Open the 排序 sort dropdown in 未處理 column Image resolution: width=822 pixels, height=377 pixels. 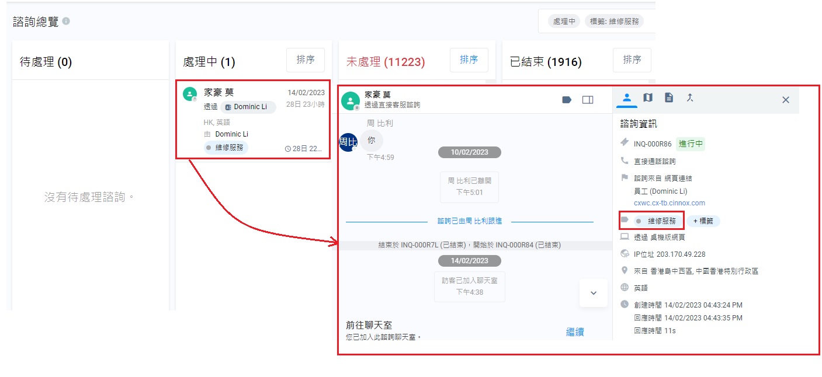click(x=469, y=60)
